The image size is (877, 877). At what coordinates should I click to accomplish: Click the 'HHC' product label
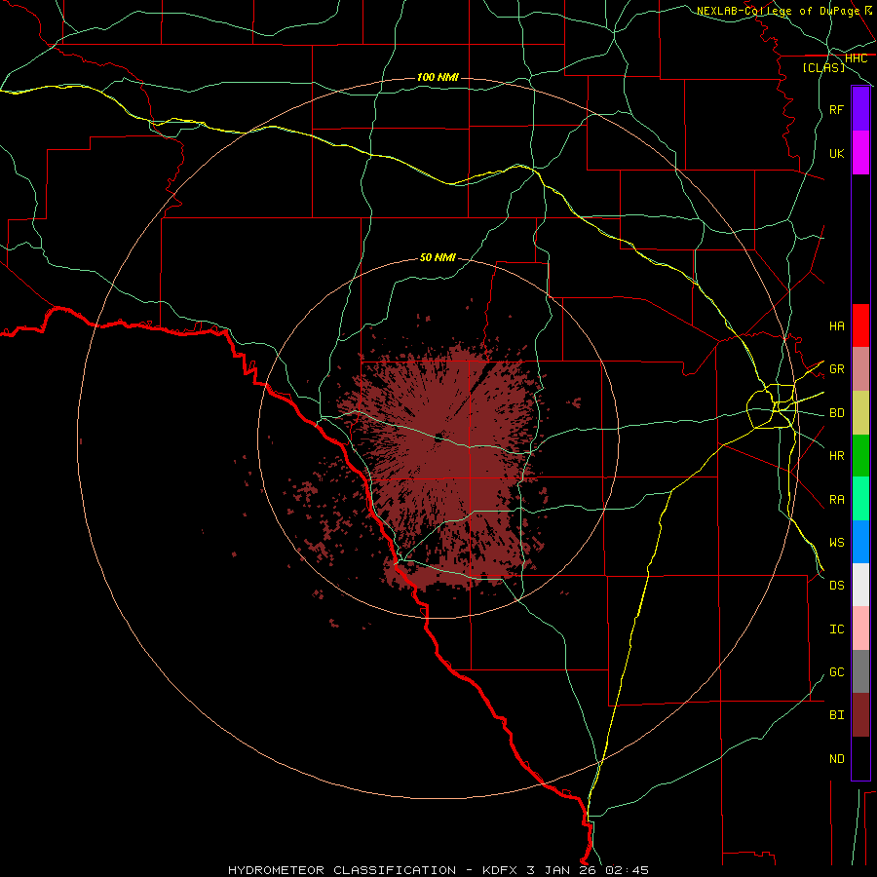856,58
